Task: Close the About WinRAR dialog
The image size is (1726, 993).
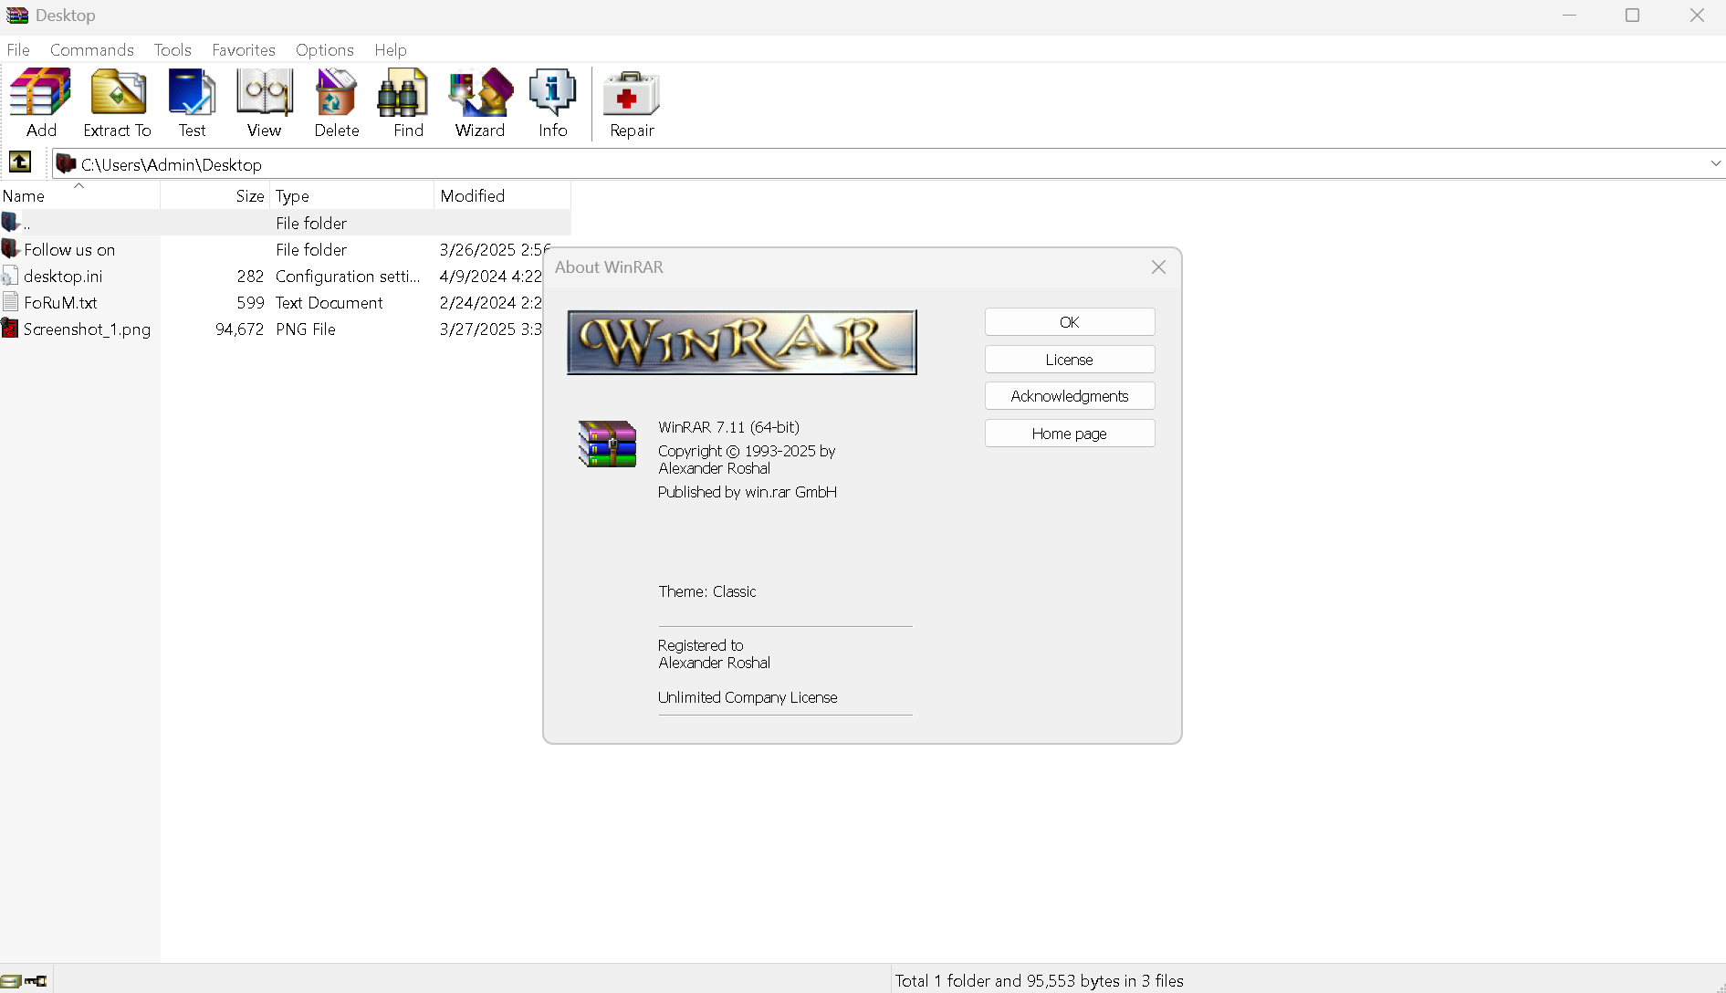Action: (x=1158, y=267)
